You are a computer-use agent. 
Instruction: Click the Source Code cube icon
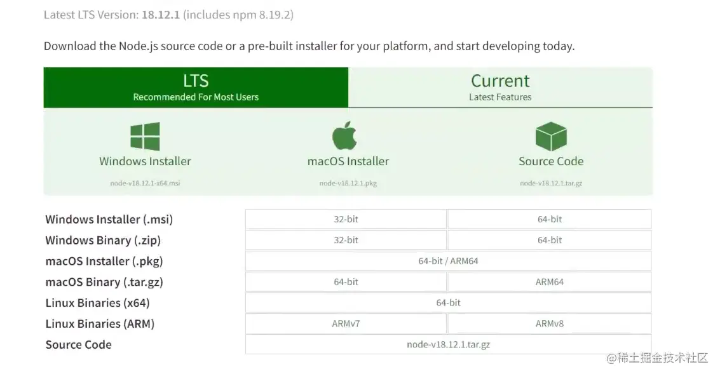click(x=551, y=137)
